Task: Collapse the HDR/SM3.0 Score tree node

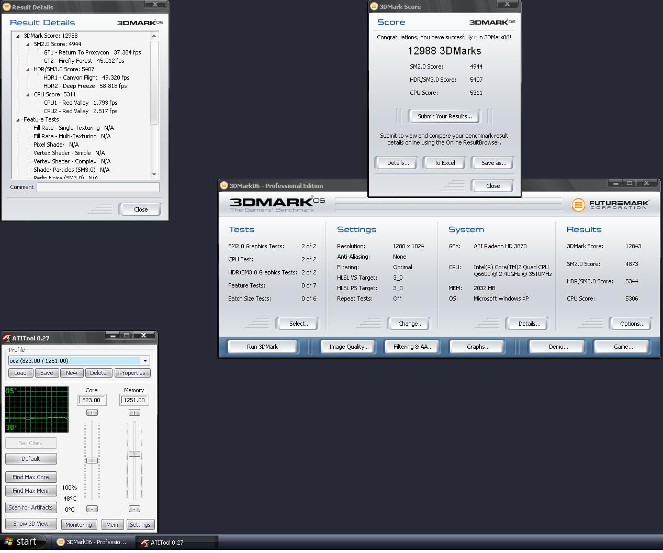Action: [28, 70]
